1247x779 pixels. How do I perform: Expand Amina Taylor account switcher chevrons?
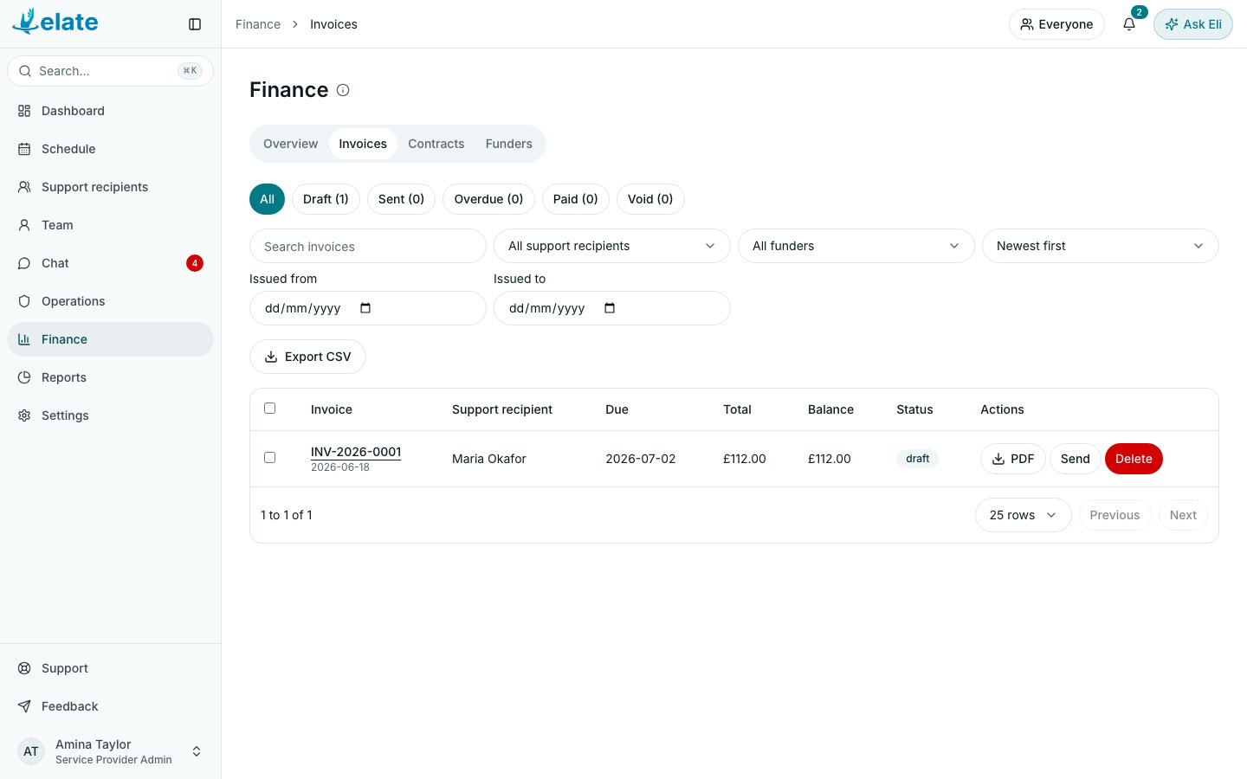click(x=197, y=751)
